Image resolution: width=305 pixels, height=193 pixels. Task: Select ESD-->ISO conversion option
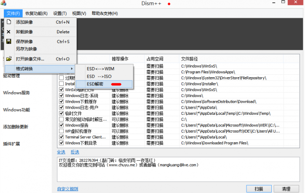tap(104, 76)
